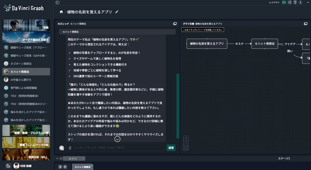Click the paperclip attachment icon

pyautogui.click(x=70, y=148)
